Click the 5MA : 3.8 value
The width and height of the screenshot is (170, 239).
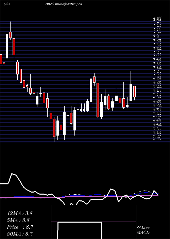(18, 220)
